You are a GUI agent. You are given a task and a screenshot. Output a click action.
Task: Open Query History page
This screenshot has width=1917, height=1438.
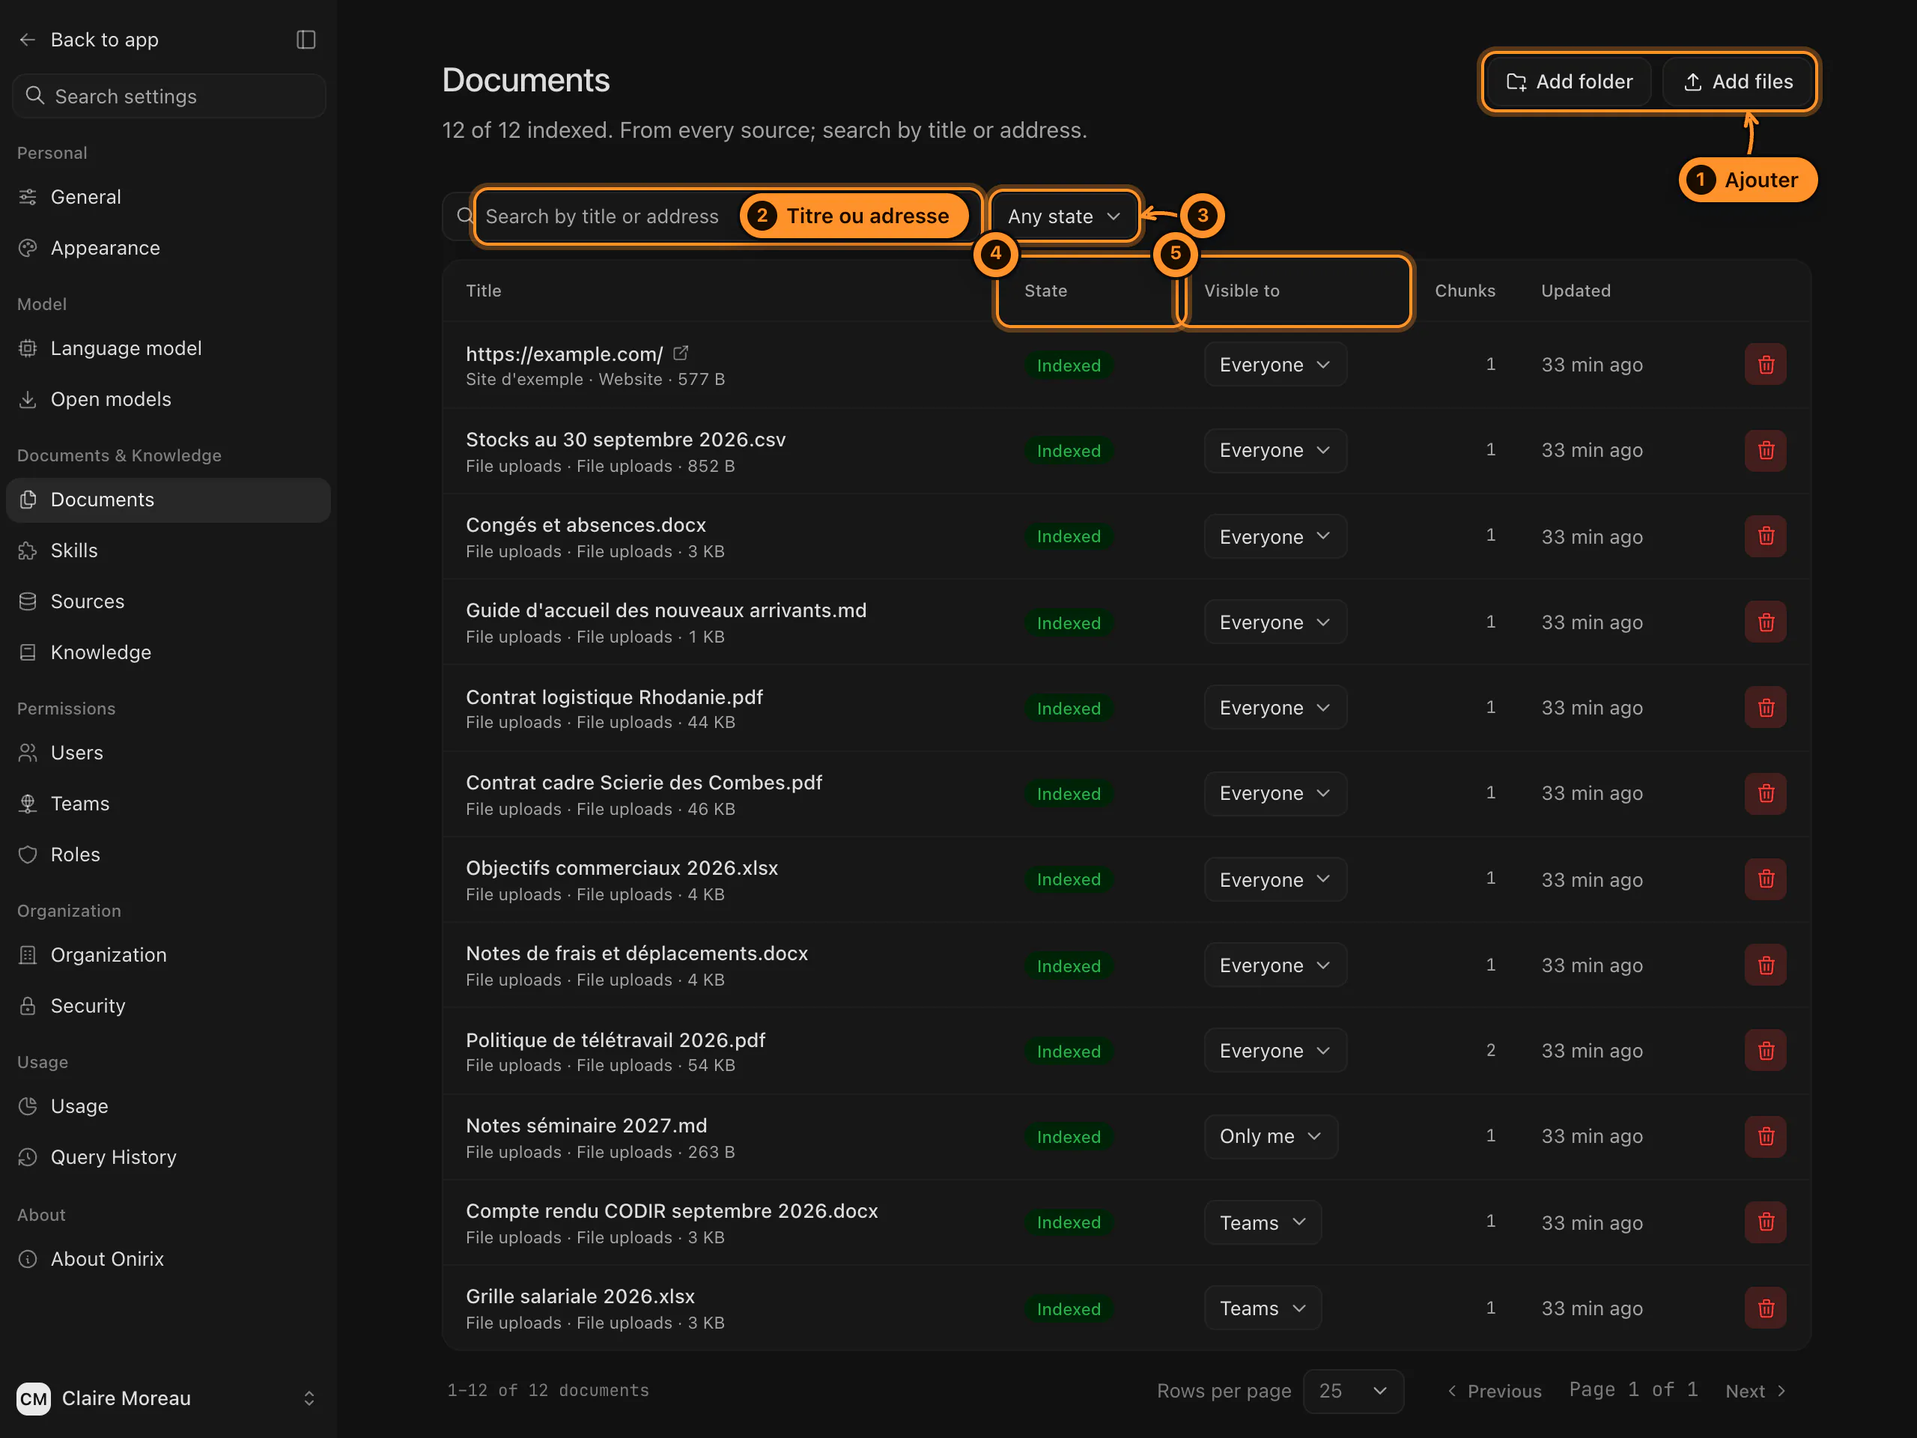click(168, 1157)
